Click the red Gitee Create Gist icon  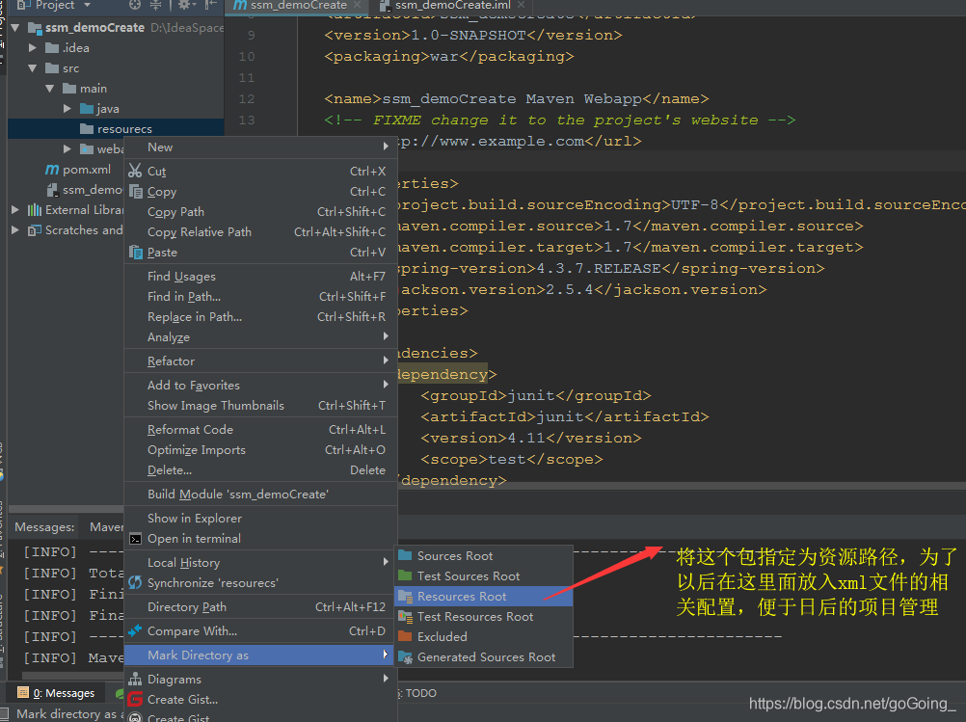(135, 699)
